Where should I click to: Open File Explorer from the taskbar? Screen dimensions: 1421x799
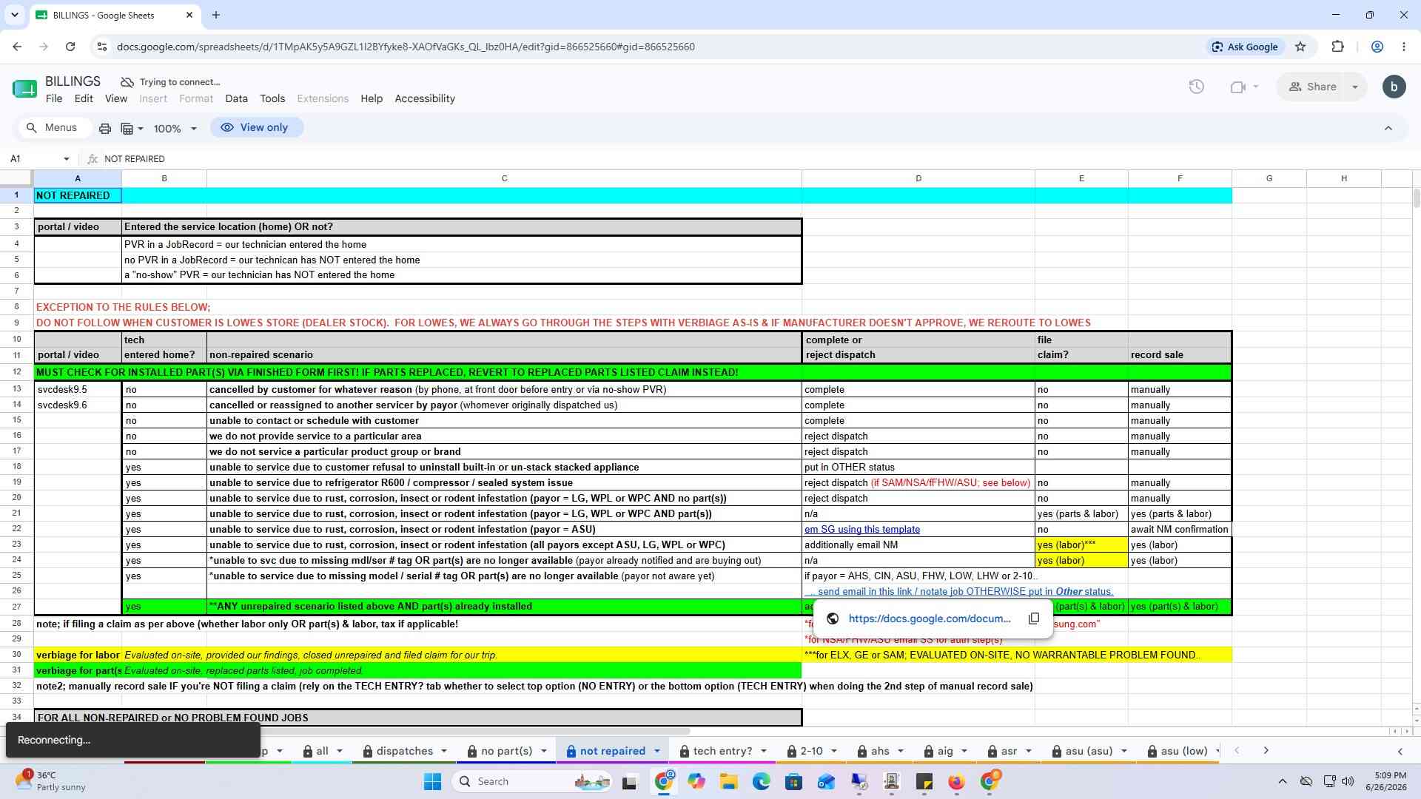pos(728,781)
